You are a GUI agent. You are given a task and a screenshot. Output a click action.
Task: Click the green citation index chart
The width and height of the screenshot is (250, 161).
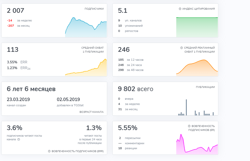click(x=197, y=27)
